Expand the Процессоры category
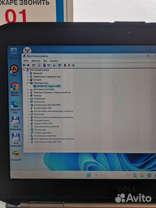 [29, 129]
